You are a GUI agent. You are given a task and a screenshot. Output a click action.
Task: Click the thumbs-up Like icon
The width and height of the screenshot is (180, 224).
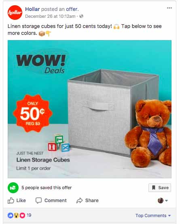coord(11,201)
